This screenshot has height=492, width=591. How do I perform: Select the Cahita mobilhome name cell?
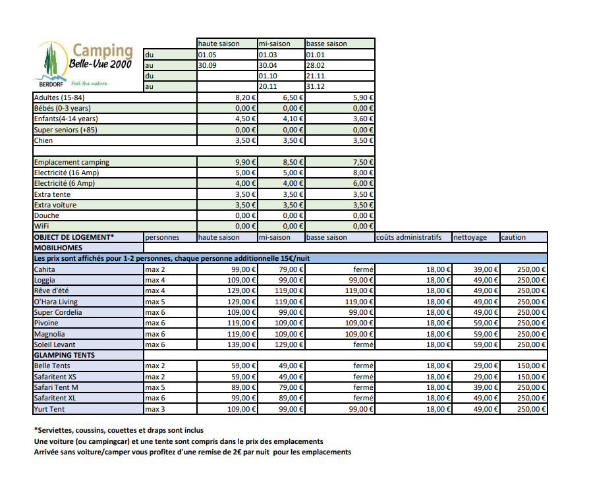pos(45,269)
